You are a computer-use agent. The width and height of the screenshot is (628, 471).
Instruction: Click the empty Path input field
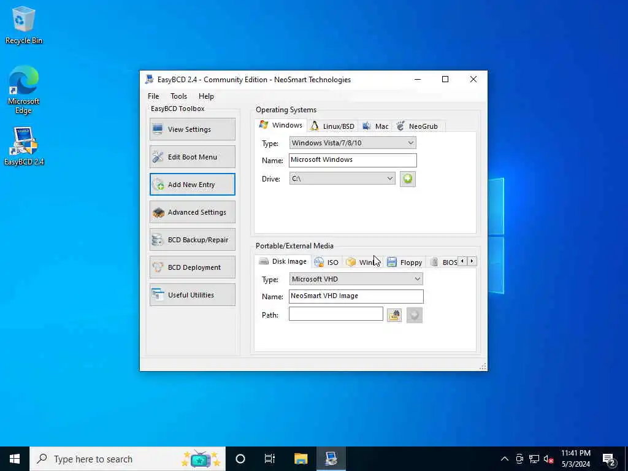click(x=335, y=314)
